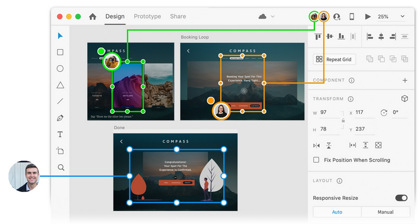This screenshot has height=224, width=420.
Task: Edit the rotation field showing 0°
Action: [399, 112]
